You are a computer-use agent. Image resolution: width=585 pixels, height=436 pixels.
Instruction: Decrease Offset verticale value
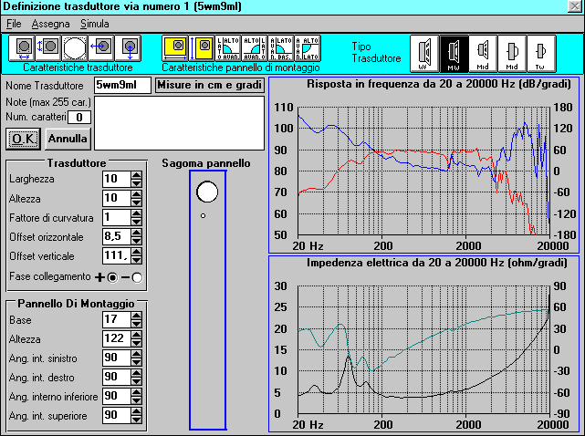pyautogui.click(x=137, y=260)
